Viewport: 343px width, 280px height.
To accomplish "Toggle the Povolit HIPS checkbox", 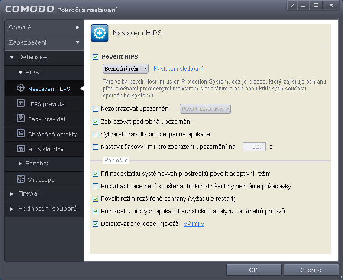I will click(x=95, y=57).
